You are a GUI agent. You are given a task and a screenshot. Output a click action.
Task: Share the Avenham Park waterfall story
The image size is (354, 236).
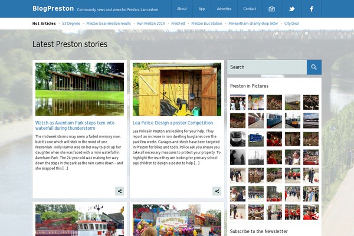[x=119, y=191]
